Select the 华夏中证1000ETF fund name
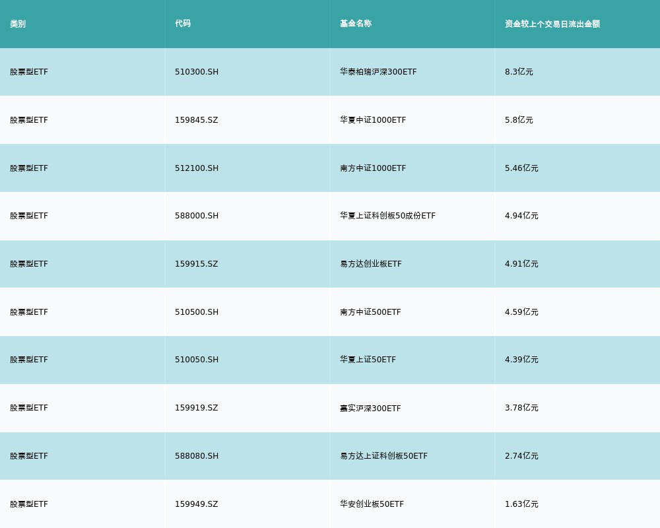660x528 pixels. pyautogui.click(x=373, y=120)
